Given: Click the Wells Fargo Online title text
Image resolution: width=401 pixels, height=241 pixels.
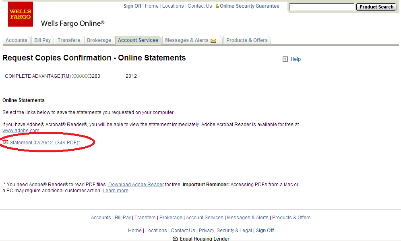Looking at the screenshot, I should [73, 23].
